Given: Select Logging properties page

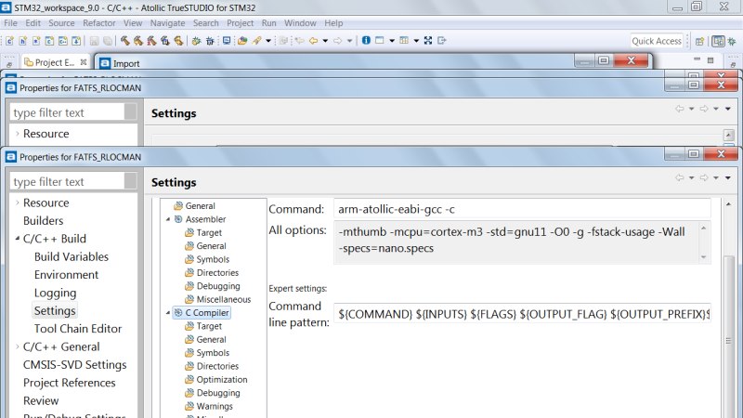Looking at the screenshot, I should (x=55, y=293).
